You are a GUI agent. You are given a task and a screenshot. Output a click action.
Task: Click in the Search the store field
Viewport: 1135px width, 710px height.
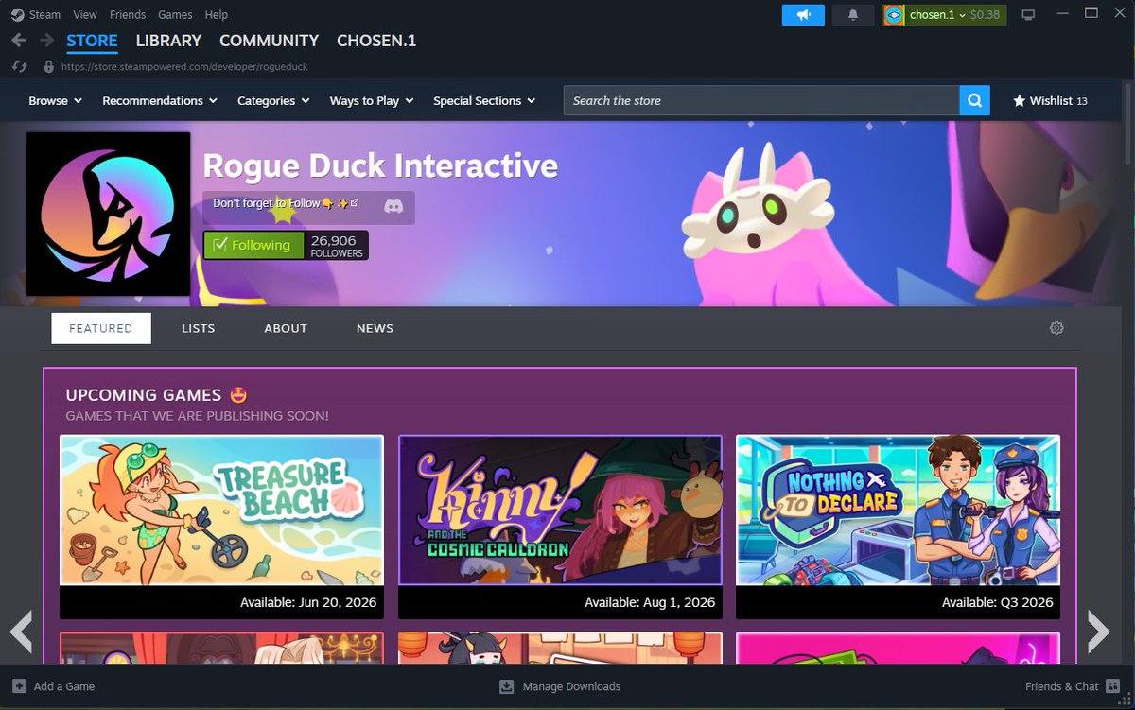tap(761, 100)
